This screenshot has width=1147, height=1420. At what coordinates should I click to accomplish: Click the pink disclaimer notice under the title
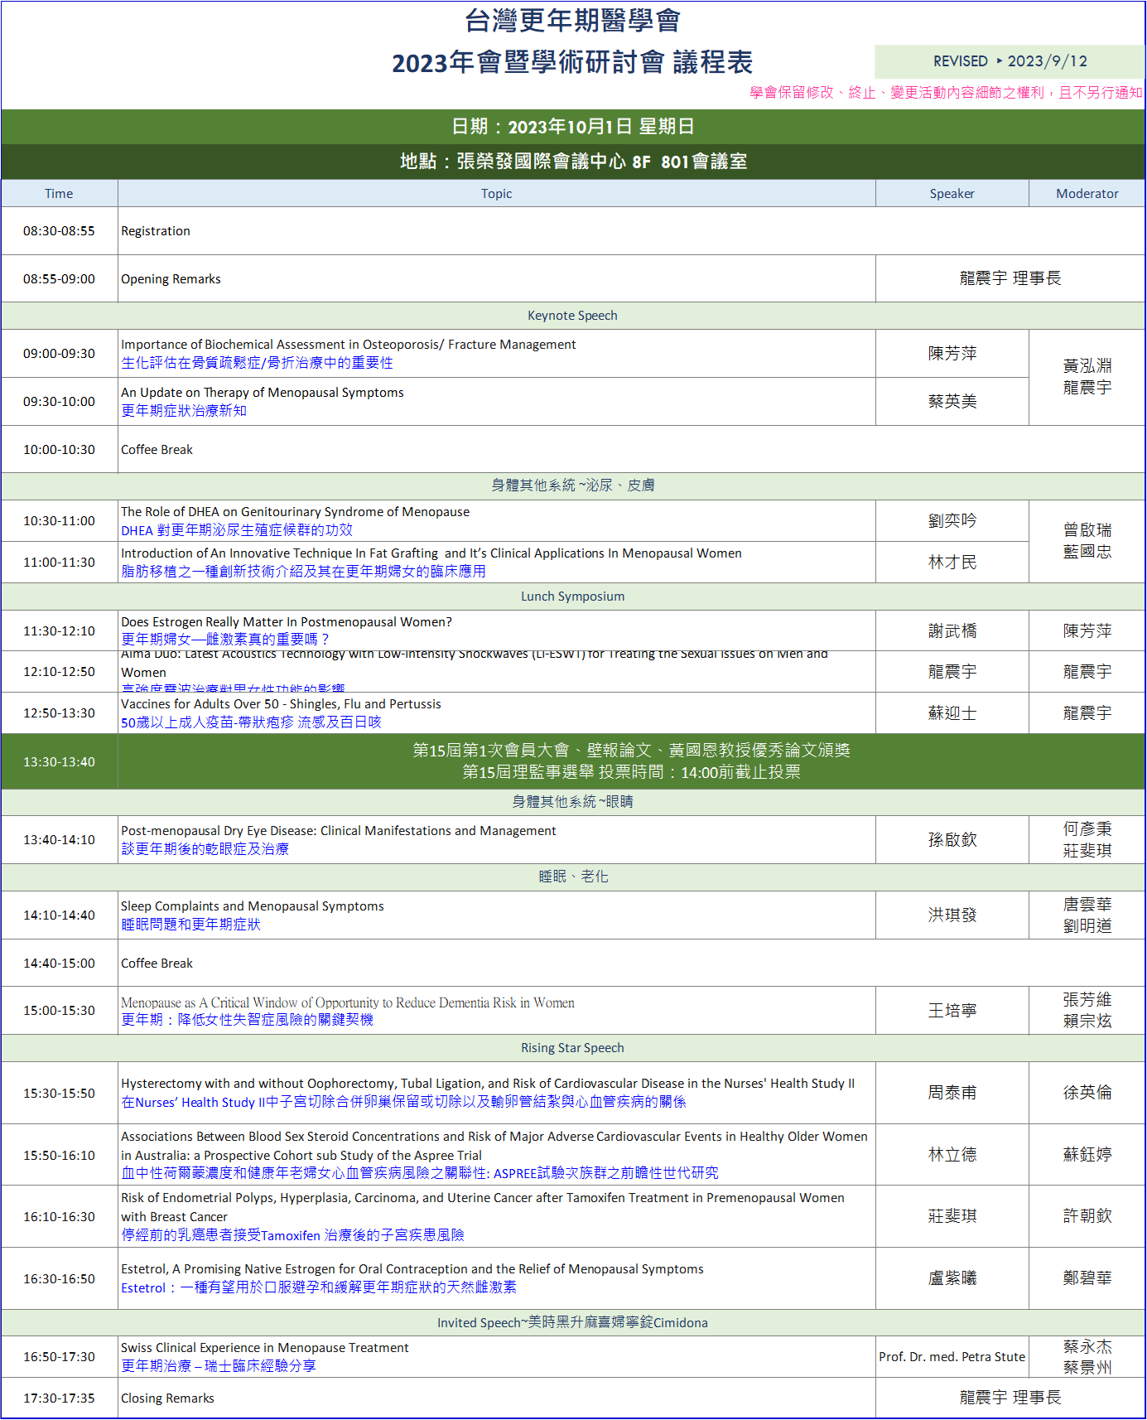(945, 93)
